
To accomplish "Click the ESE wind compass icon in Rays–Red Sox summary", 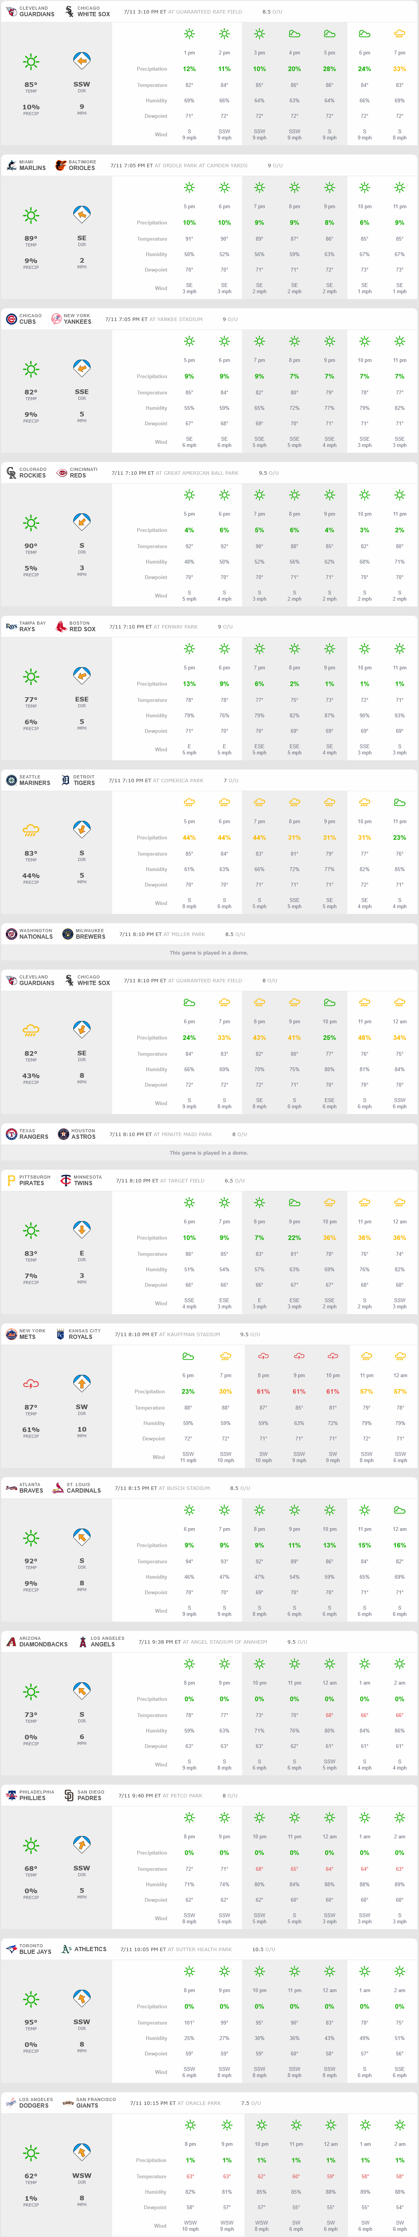I will coord(81,676).
